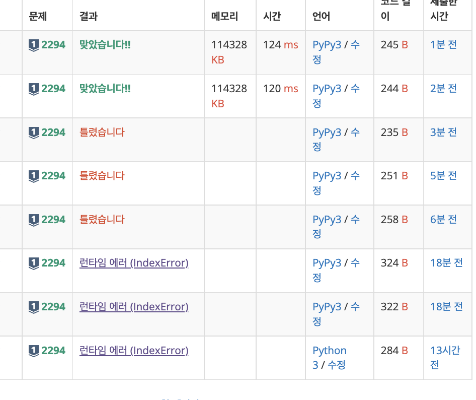Open problem 2294 link in the 258 B row

pos(53,220)
